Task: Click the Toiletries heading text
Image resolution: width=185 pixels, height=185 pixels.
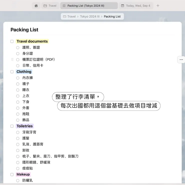Action: coord(24,126)
